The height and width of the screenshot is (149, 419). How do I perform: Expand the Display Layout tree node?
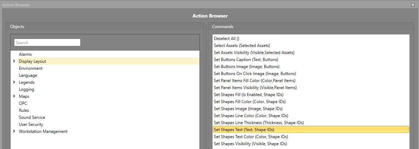point(14,61)
